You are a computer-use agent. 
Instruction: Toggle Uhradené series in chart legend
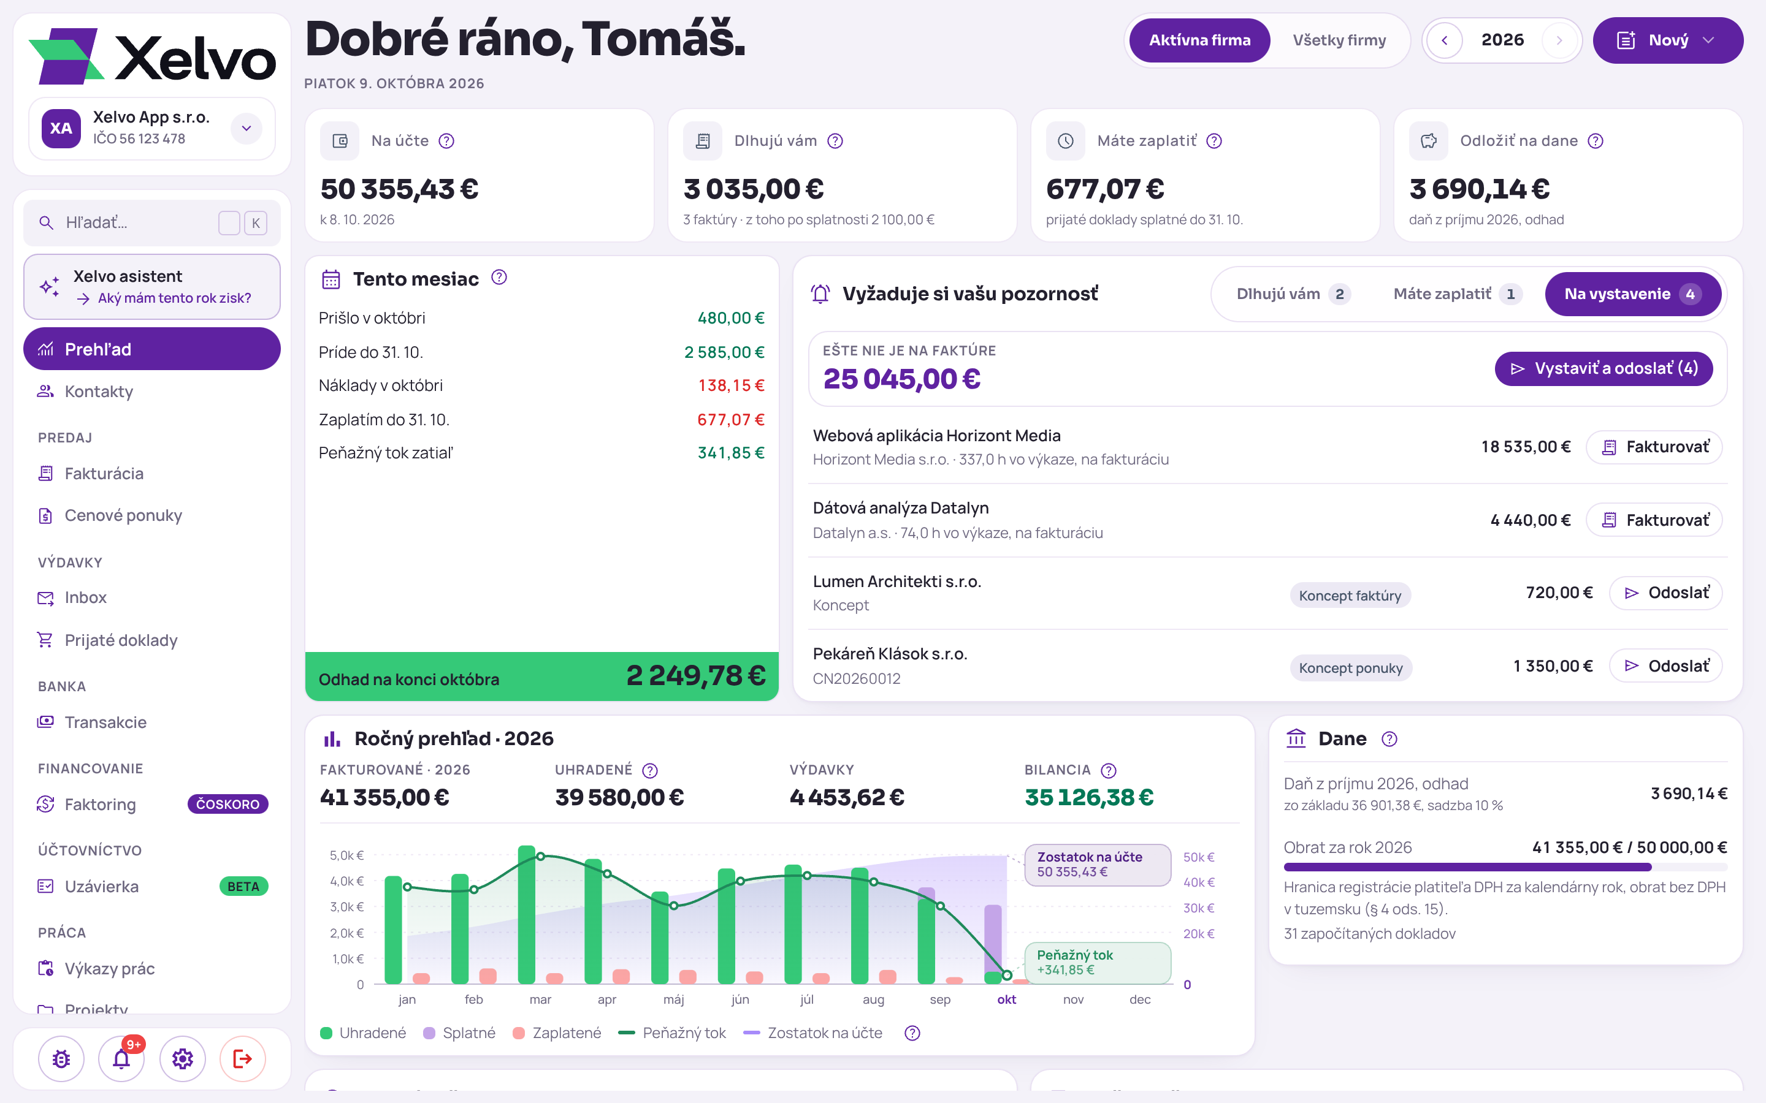pos(364,1033)
